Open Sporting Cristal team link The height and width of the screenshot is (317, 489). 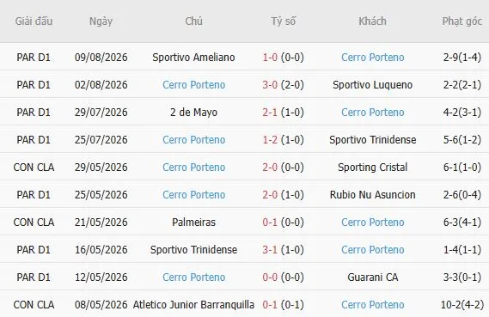point(373,168)
